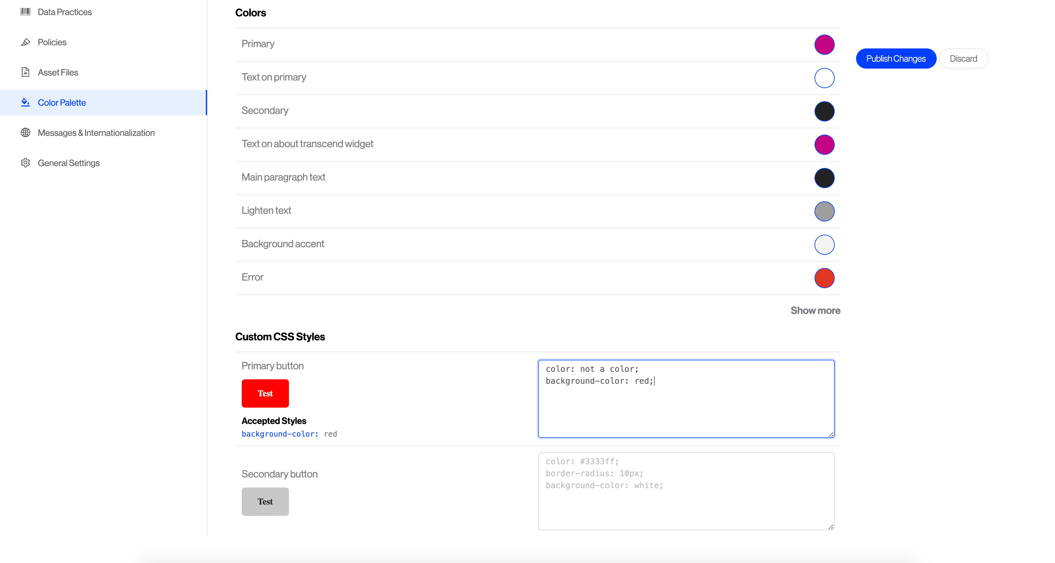
Task: Click the Data Practices barcode icon
Action: (25, 12)
